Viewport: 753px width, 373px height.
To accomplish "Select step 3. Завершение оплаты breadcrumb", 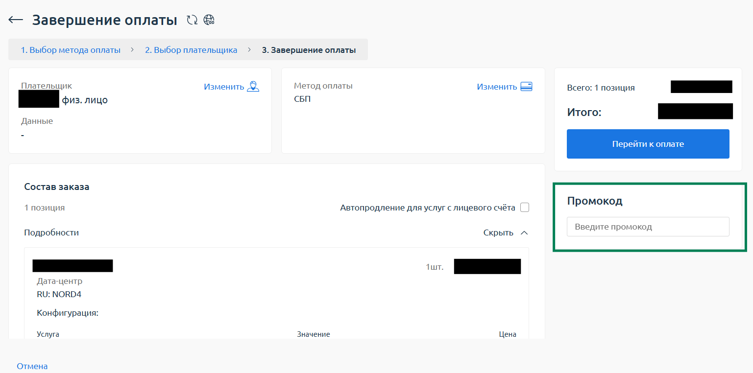I will [309, 50].
